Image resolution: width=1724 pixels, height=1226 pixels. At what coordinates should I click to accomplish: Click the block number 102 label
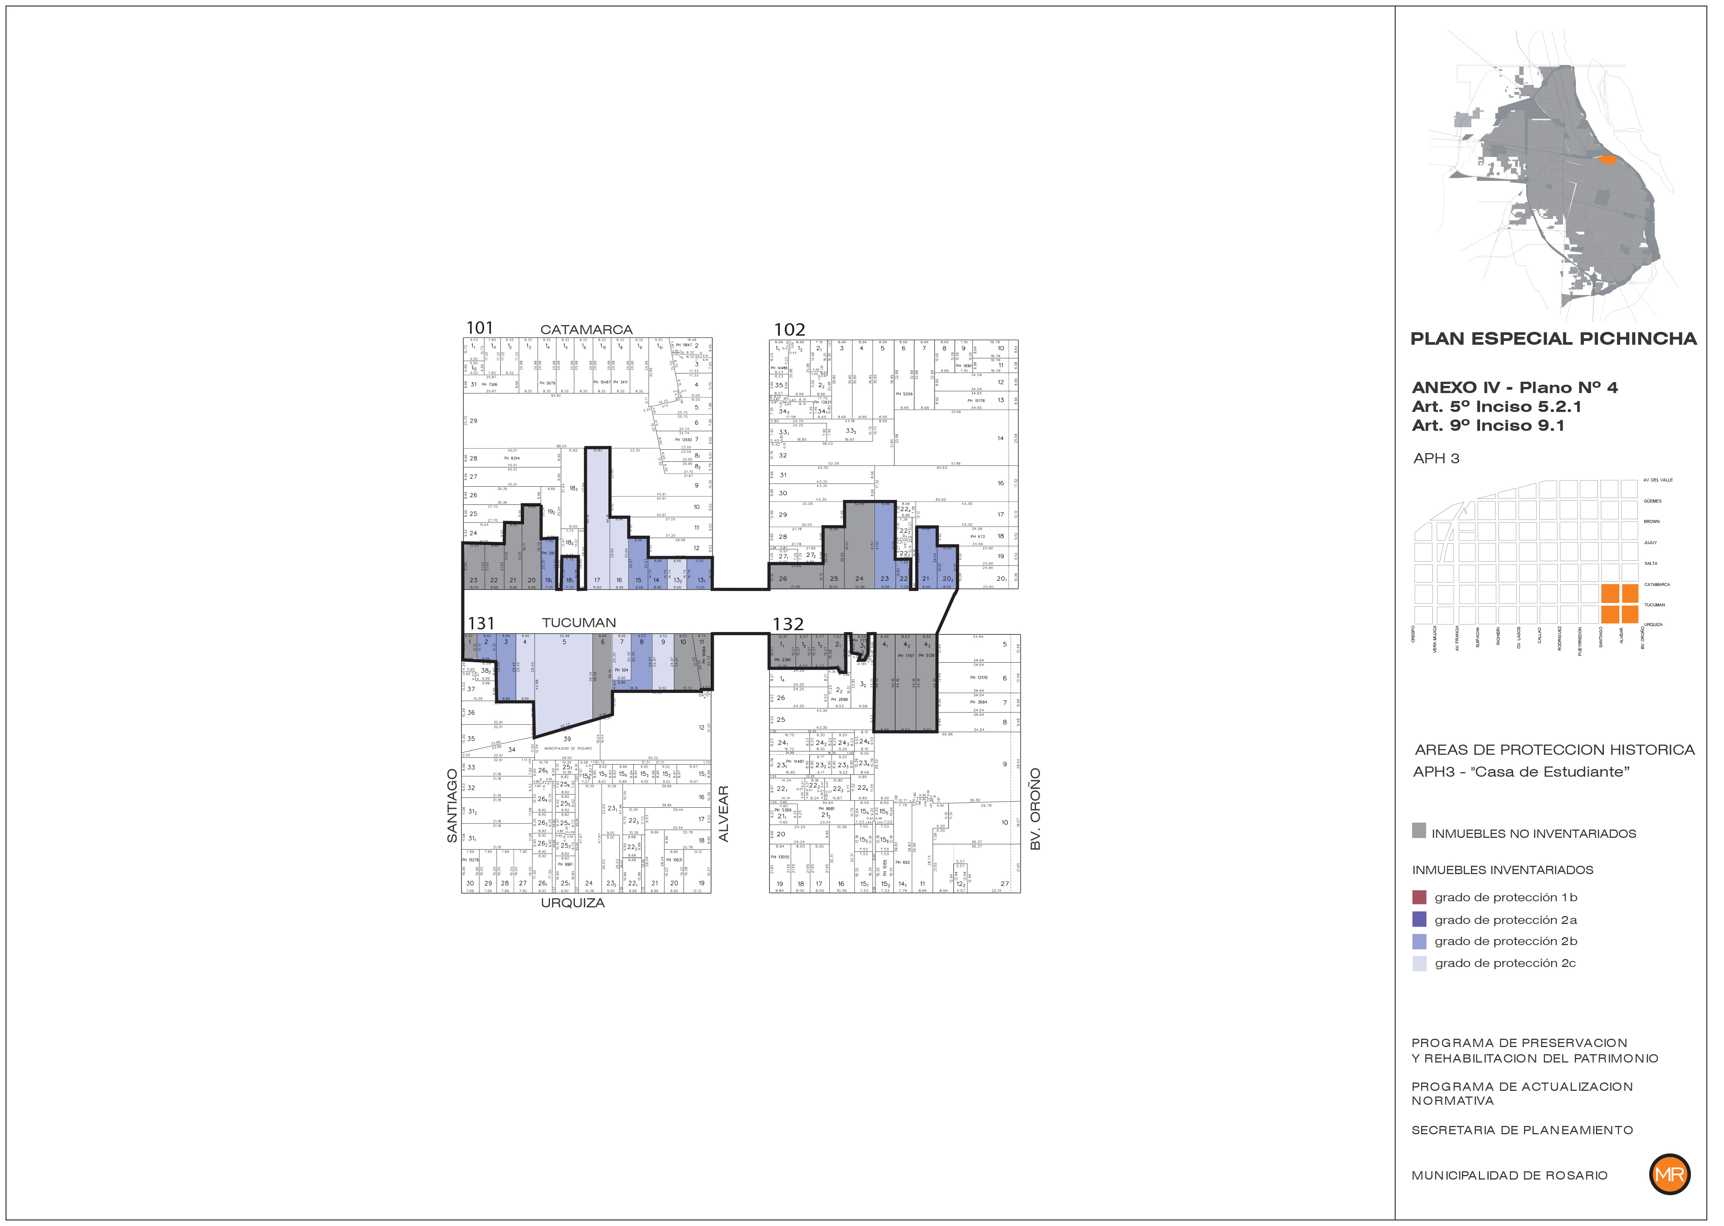tap(789, 329)
